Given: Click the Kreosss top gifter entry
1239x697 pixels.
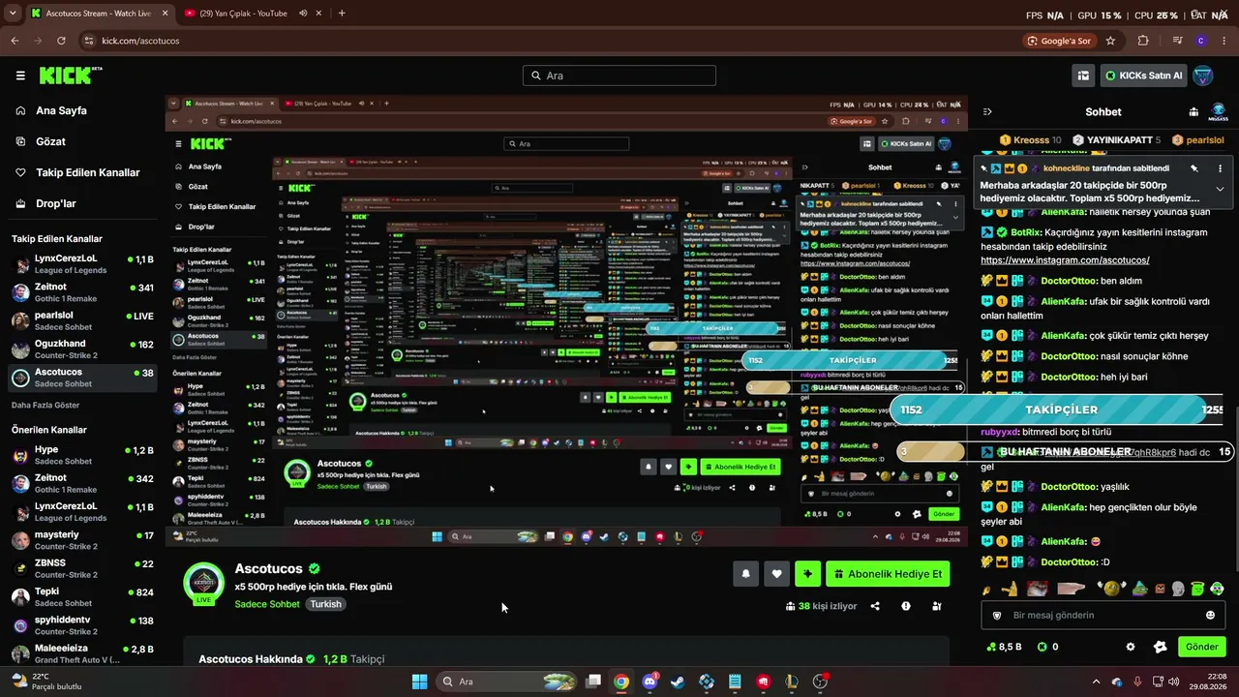Looking at the screenshot, I should coord(1030,140).
